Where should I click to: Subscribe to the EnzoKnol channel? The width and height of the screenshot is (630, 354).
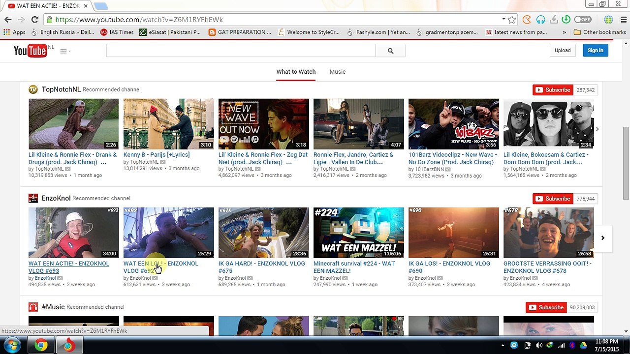(553, 199)
